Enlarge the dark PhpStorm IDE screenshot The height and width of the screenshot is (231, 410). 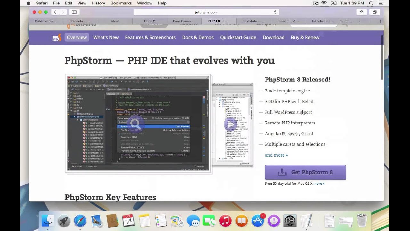click(x=138, y=124)
